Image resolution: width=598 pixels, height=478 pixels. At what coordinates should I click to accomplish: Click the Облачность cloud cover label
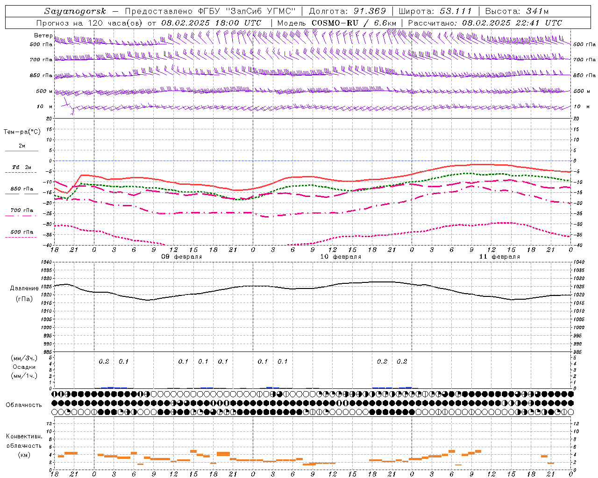24,405
